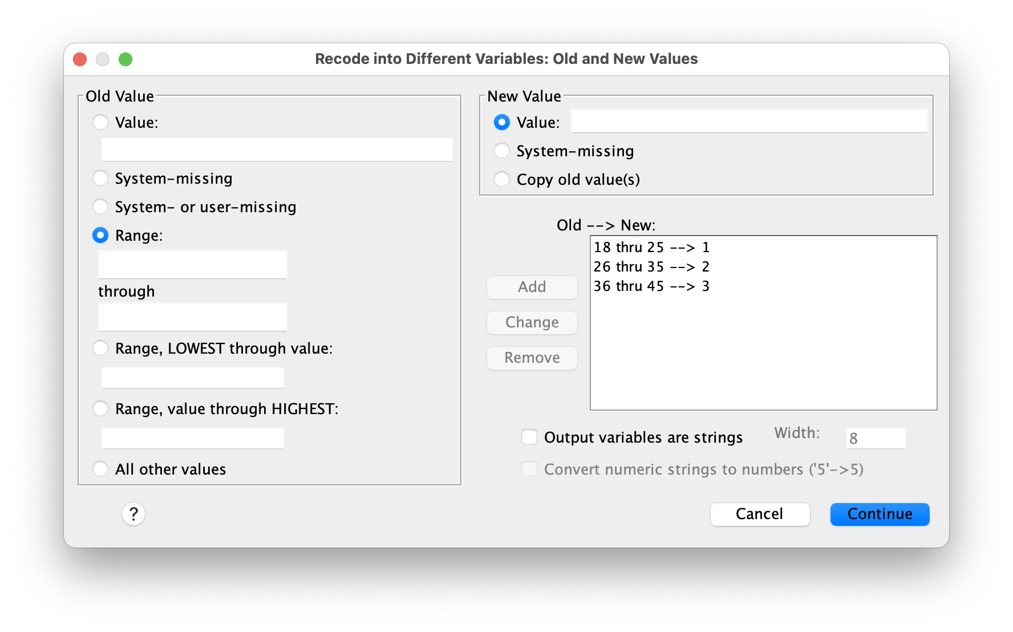The height and width of the screenshot is (632, 1013).
Task: Select New Value System-missing option
Action: pyautogui.click(x=502, y=151)
